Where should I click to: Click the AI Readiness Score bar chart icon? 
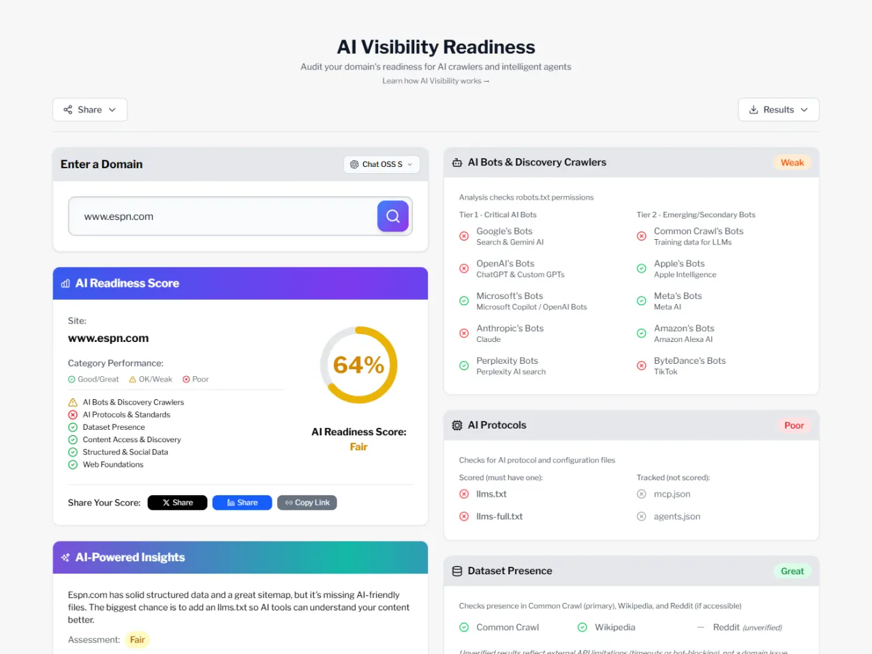point(65,283)
